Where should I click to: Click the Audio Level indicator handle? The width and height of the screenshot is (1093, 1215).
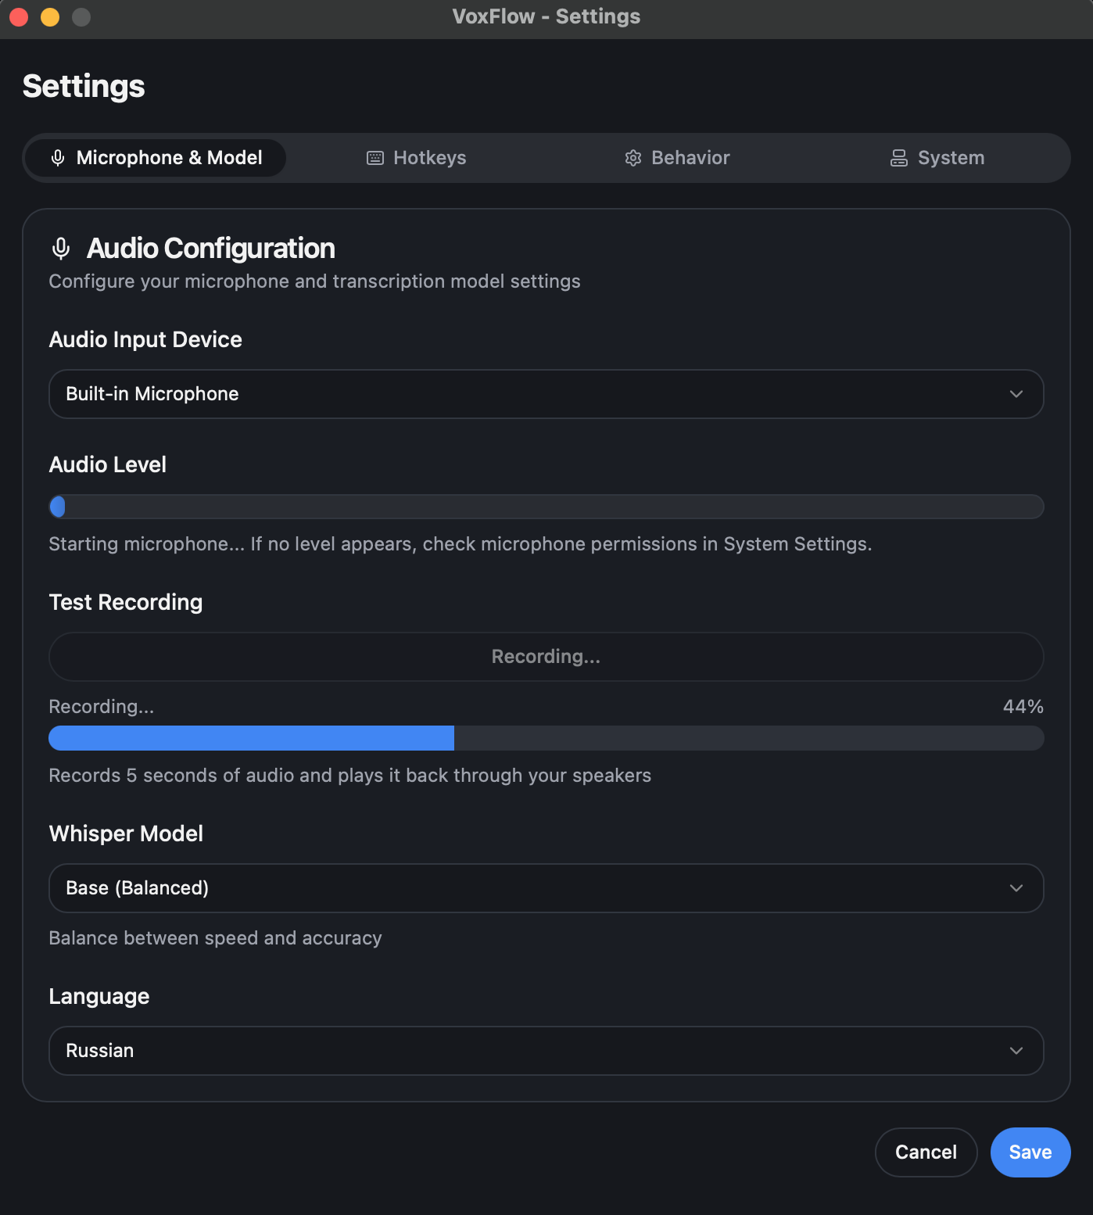pyautogui.click(x=58, y=507)
